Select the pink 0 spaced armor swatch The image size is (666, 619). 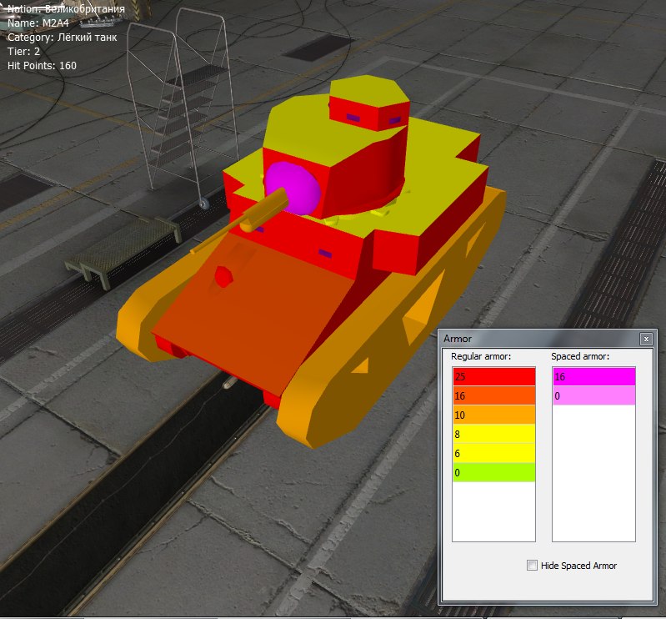coord(594,395)
